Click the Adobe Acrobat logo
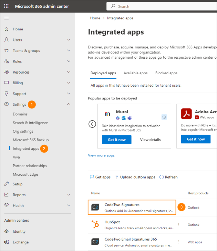217x251 pixels. pos(186,114)
